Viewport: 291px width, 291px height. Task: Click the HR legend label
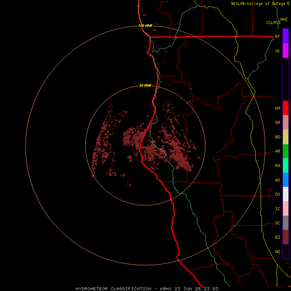point(277,151)
